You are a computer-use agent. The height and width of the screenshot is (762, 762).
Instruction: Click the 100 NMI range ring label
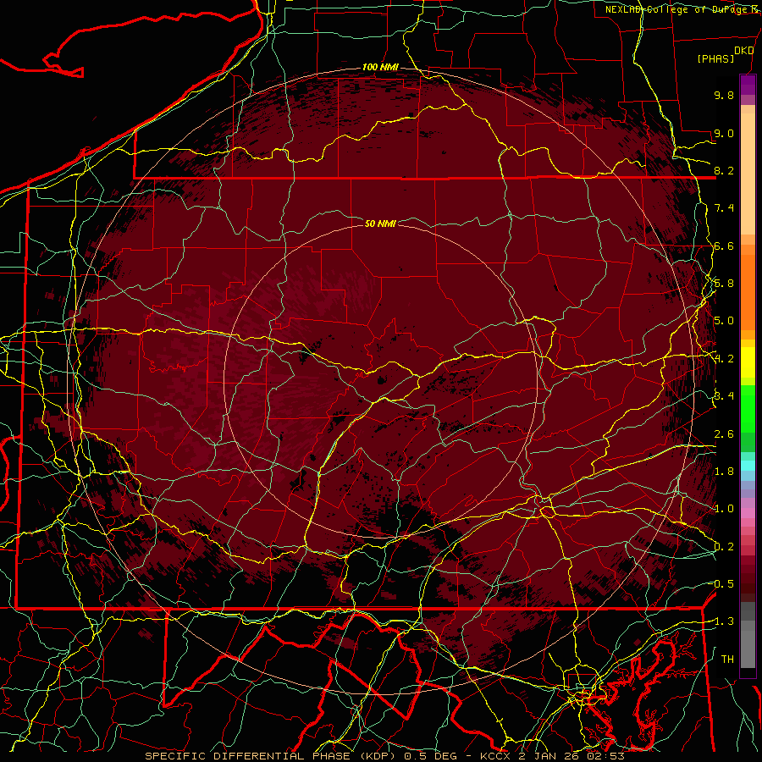tap(380, 67)
